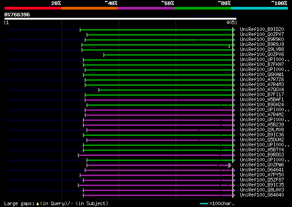Click the purple arrowhead ending the UniRef100_Q5DUH2 alignment
Screen dimensions: 292x207
(234, 140)
